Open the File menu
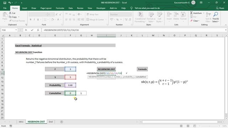 (x=5, y=8)
